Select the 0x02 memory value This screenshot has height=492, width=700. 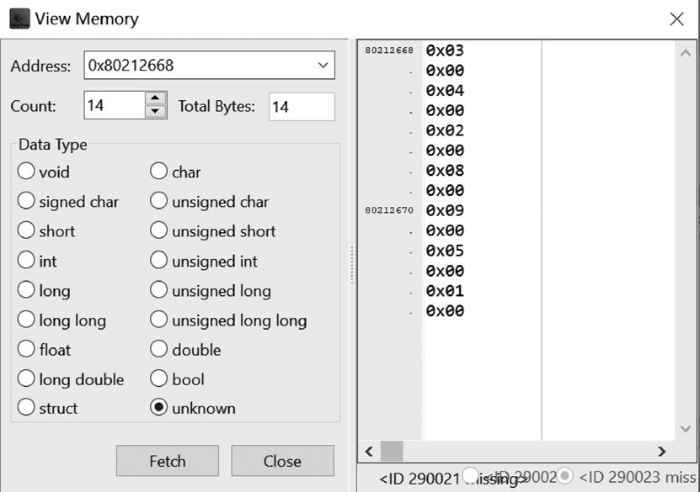point(445,130)
